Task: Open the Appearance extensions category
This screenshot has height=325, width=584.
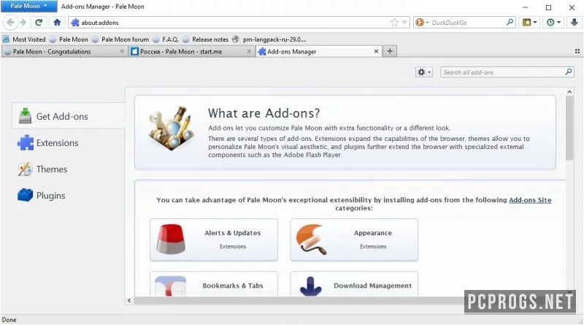Action: pyautogui.click(x=354, y=240)
